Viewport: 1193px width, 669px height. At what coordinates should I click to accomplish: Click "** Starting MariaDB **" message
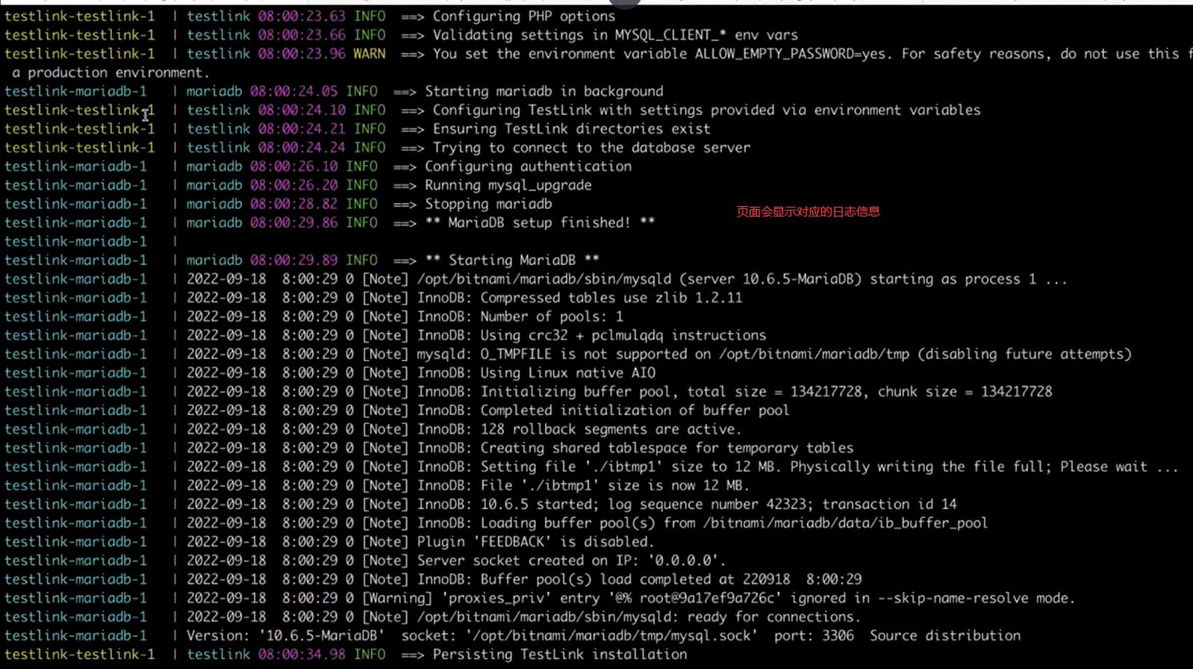coord(512,260)
